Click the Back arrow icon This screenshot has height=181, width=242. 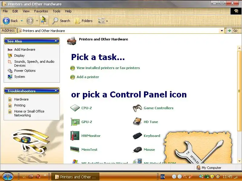click(6, 21)
